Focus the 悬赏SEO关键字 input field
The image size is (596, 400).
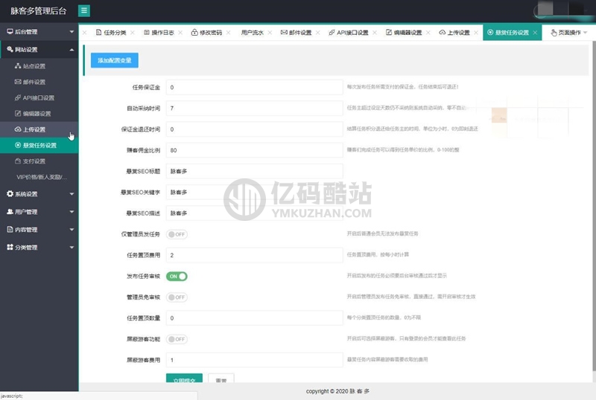point(254,192)
